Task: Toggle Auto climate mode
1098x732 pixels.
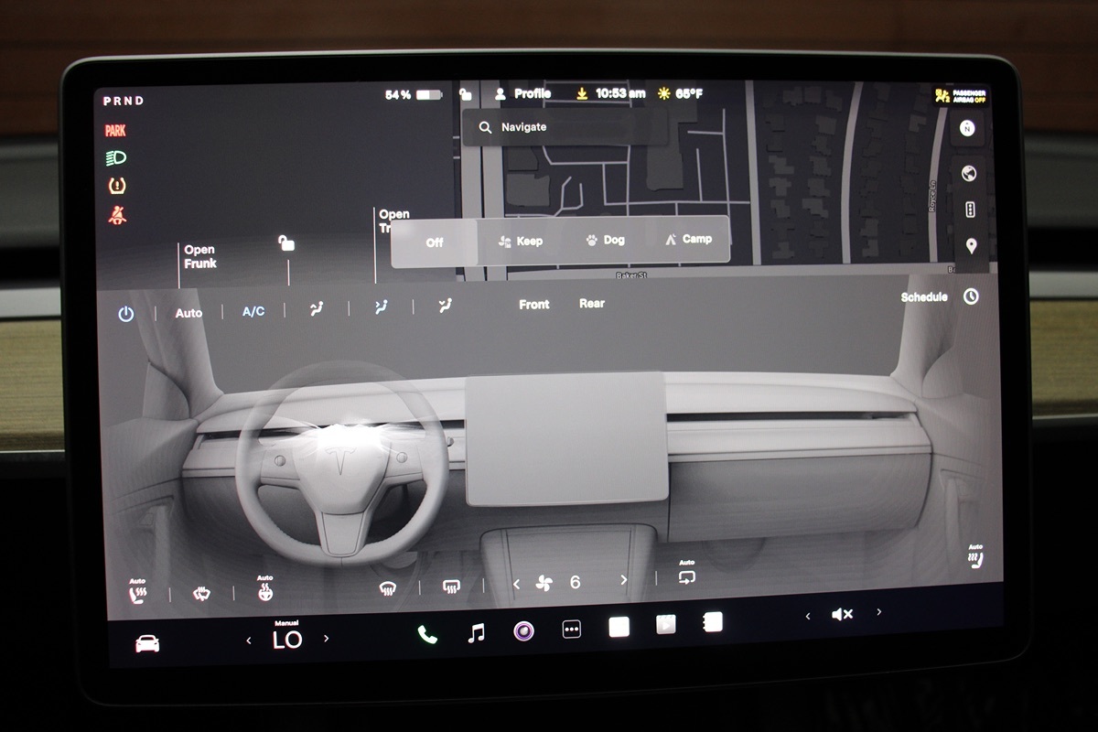Action: pyautogui.click(x=188, y=313)
